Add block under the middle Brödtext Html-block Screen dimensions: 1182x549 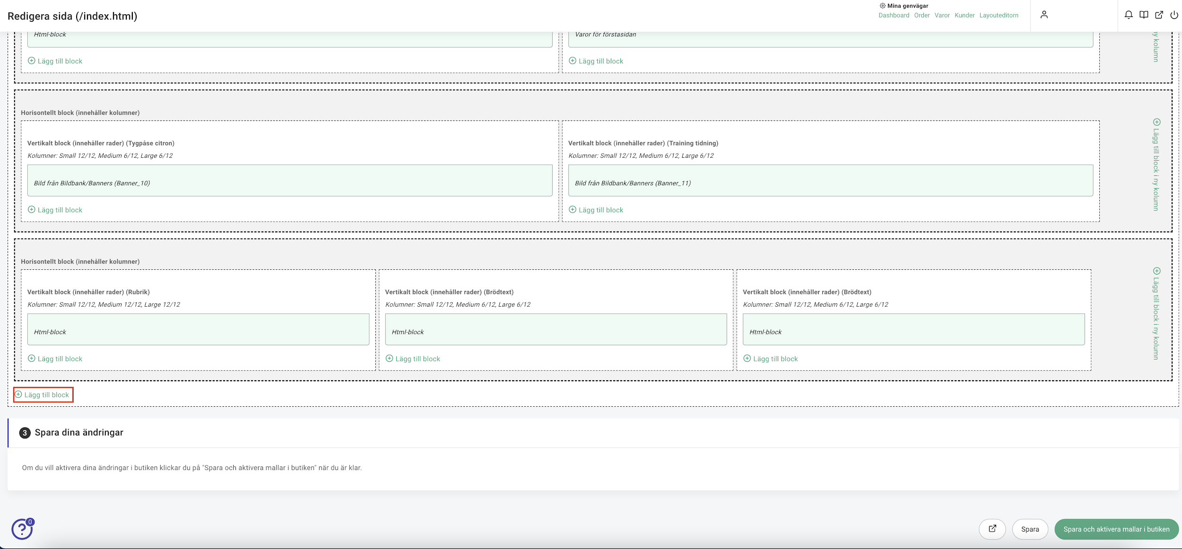(x=413, y=359)
